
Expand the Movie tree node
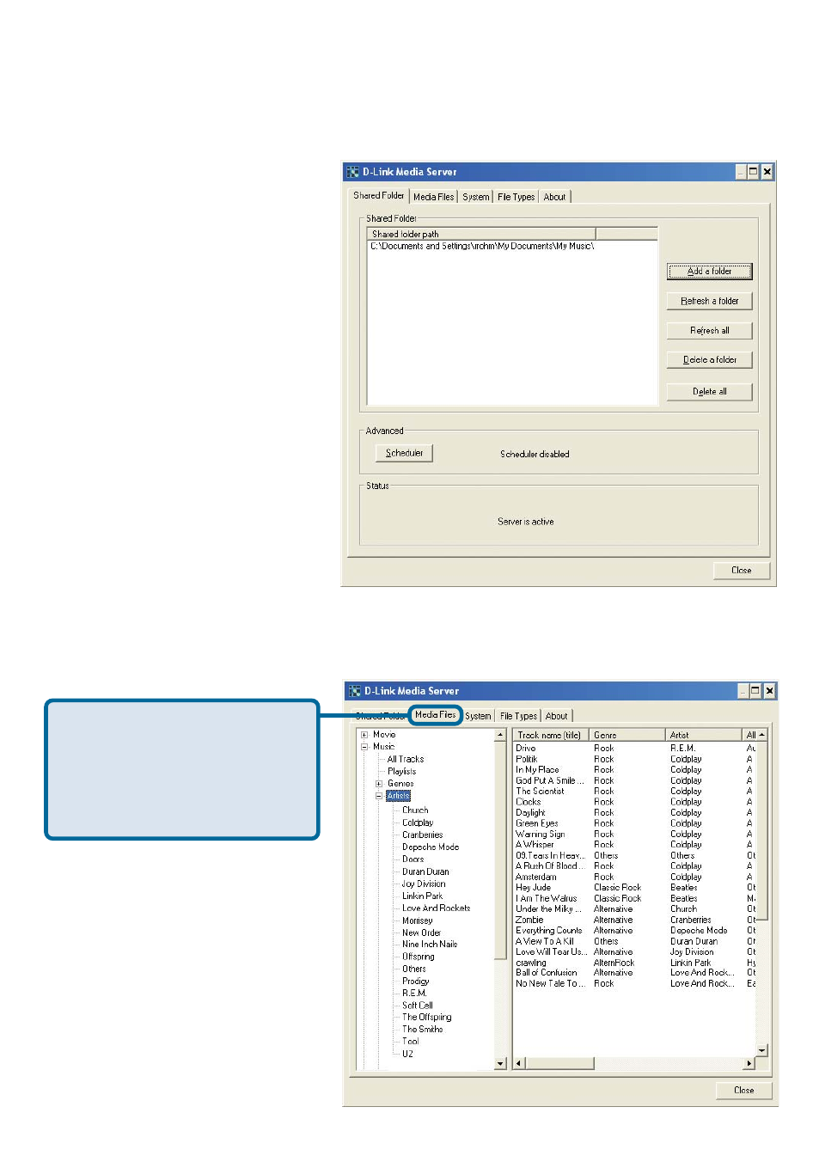tap(364, 735)
